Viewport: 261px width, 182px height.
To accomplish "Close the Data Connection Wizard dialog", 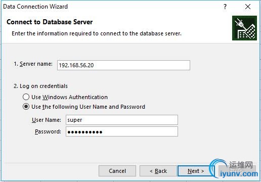I will pyautogui.click(x=248, y=7).
